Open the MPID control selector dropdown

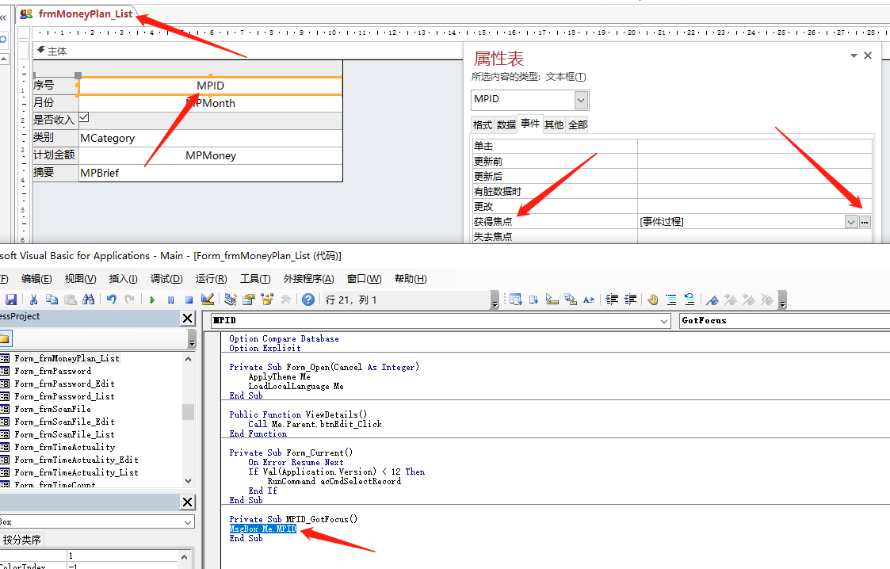[581, 101]
